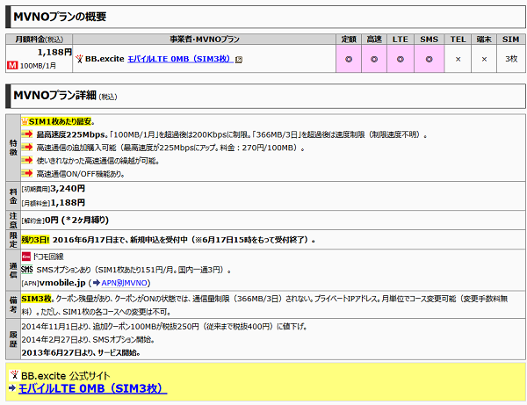Click the arrow icon before the yellow box link

pos(12,388)
